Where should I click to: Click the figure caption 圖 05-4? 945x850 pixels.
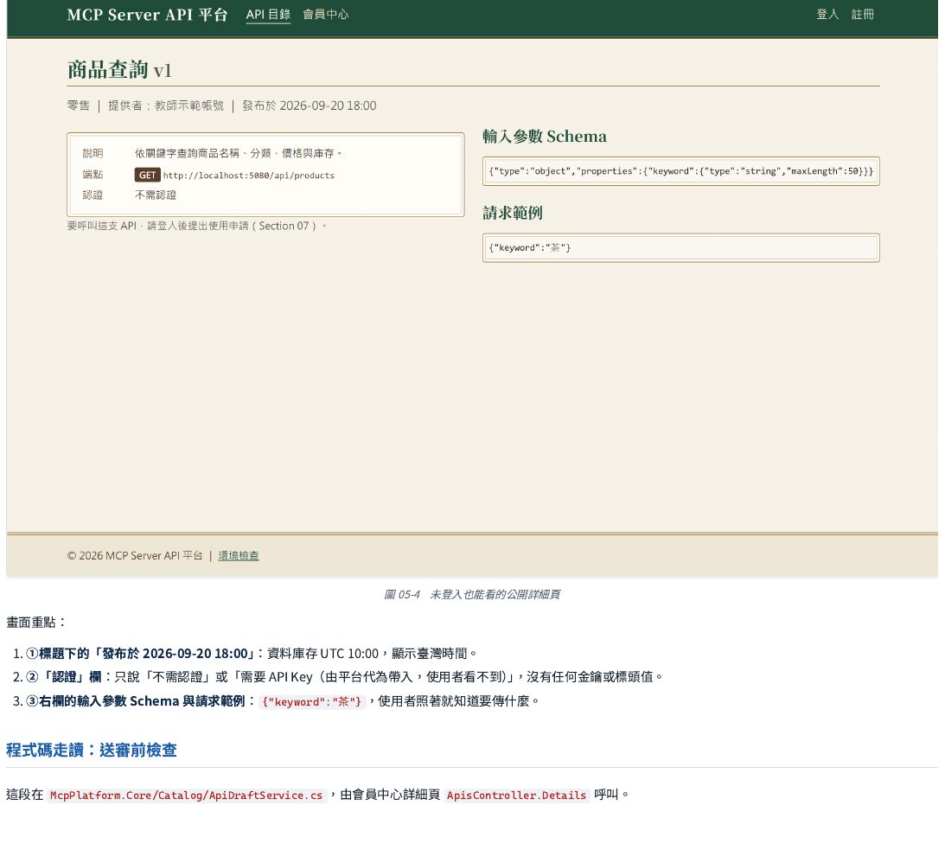click(472, 595)
